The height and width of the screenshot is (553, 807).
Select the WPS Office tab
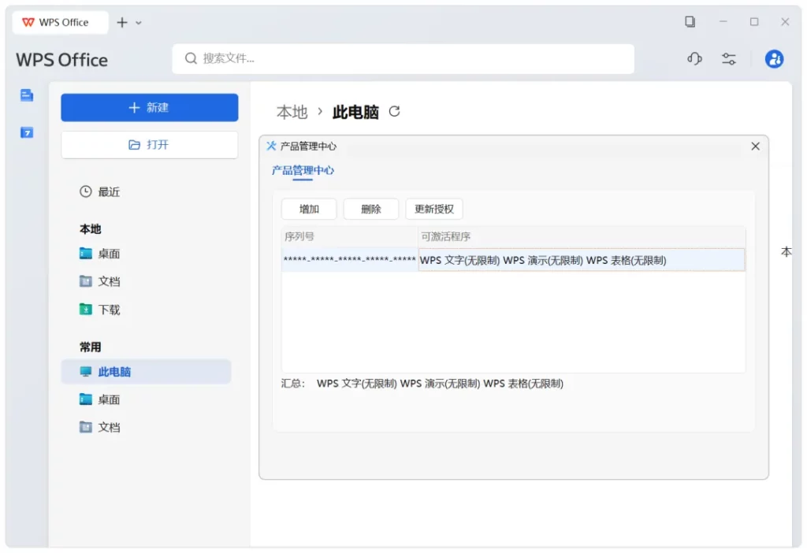60,22
